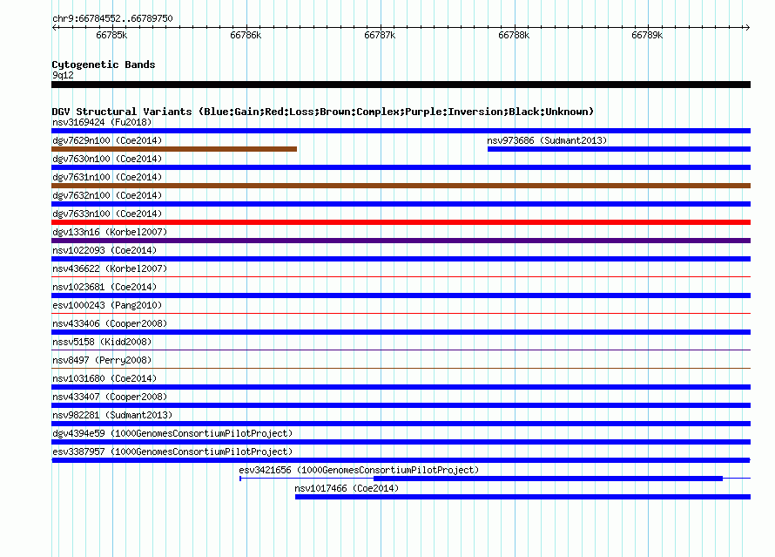Image resolution: width=775 pixels, height=557 pixels.
Task: Select nsv1022093 (Coe2014) label
Action: click(104, 250)
